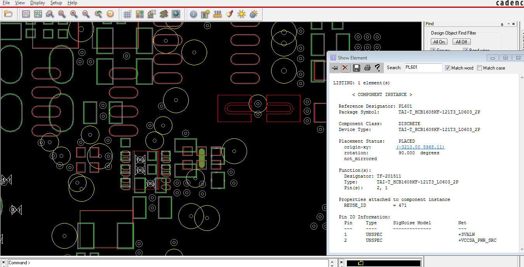Uncheck the Match word checkbox
Viewport: 524px width, 267px height.
[x=448, y=68]
